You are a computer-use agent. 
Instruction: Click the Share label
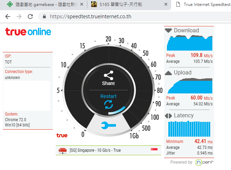point(108,83)
